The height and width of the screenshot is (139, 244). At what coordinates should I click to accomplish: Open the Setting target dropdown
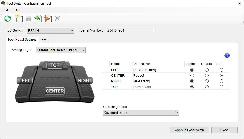60,50
